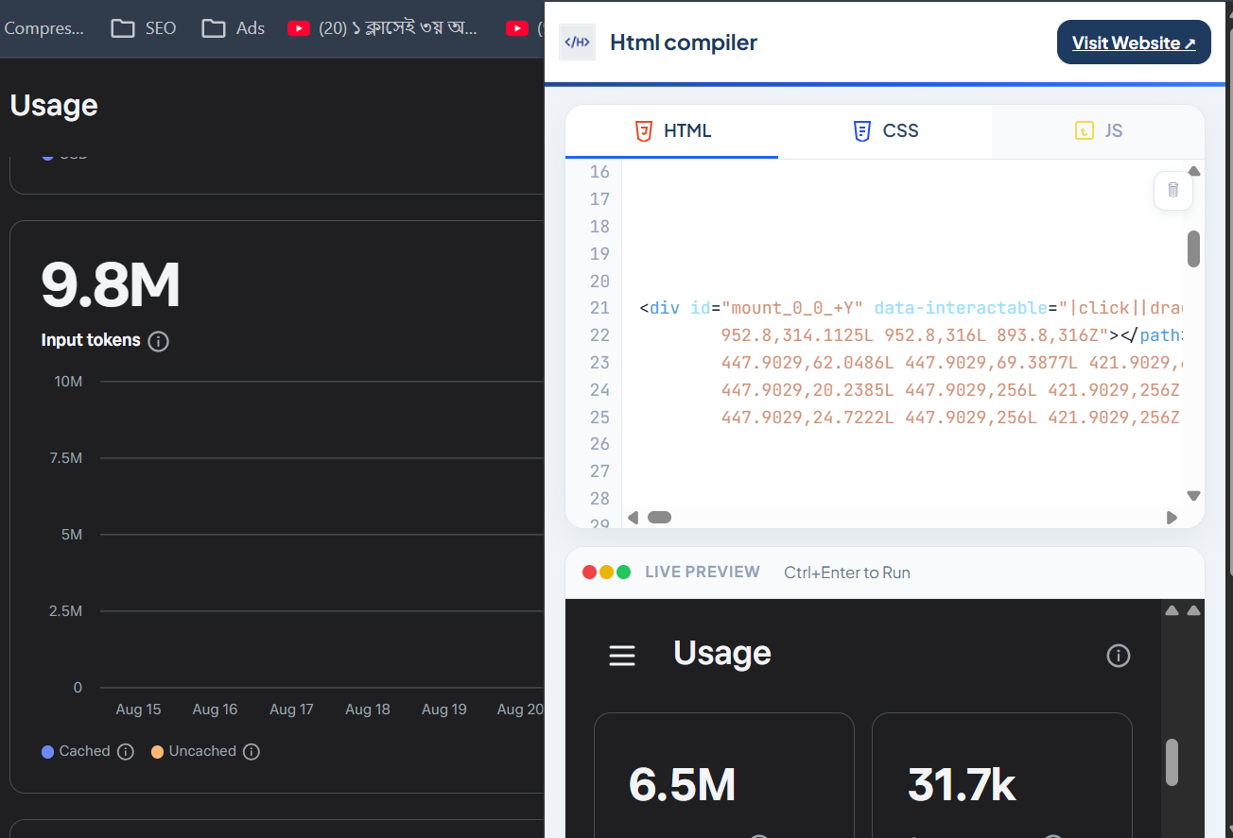Click the info icon next to Cached
Screen dimensions: 1233x838
(x=126, y=752)
